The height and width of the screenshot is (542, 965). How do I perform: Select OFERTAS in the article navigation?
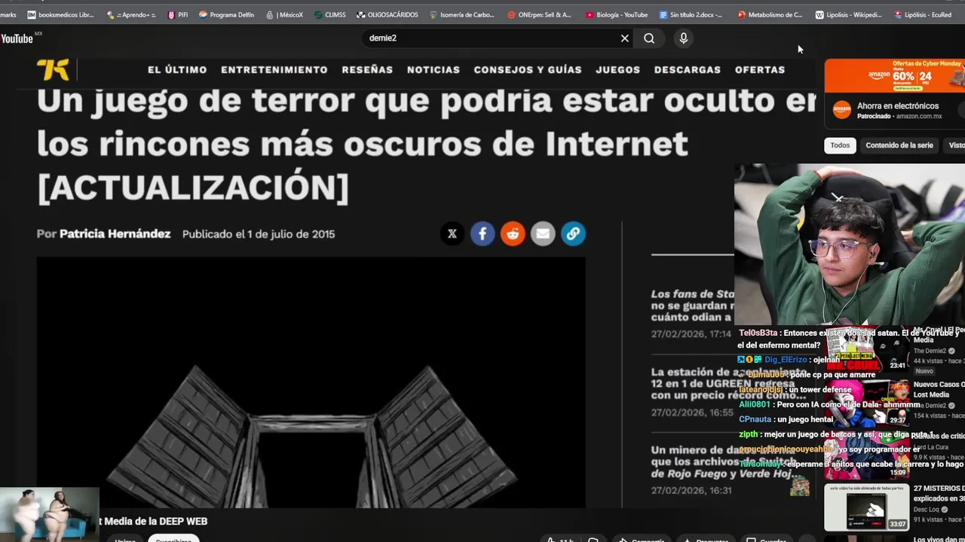pyautogui.click(x=760, y=69)
